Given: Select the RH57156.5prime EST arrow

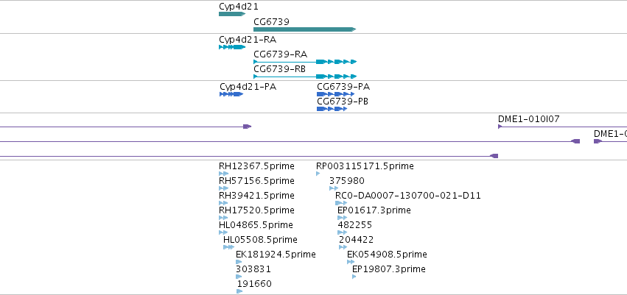Looking at the screenshot, I should pyautogui.click(x=223, y=188).
